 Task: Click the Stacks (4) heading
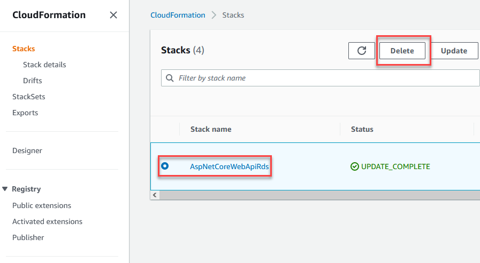click(183, 50)
